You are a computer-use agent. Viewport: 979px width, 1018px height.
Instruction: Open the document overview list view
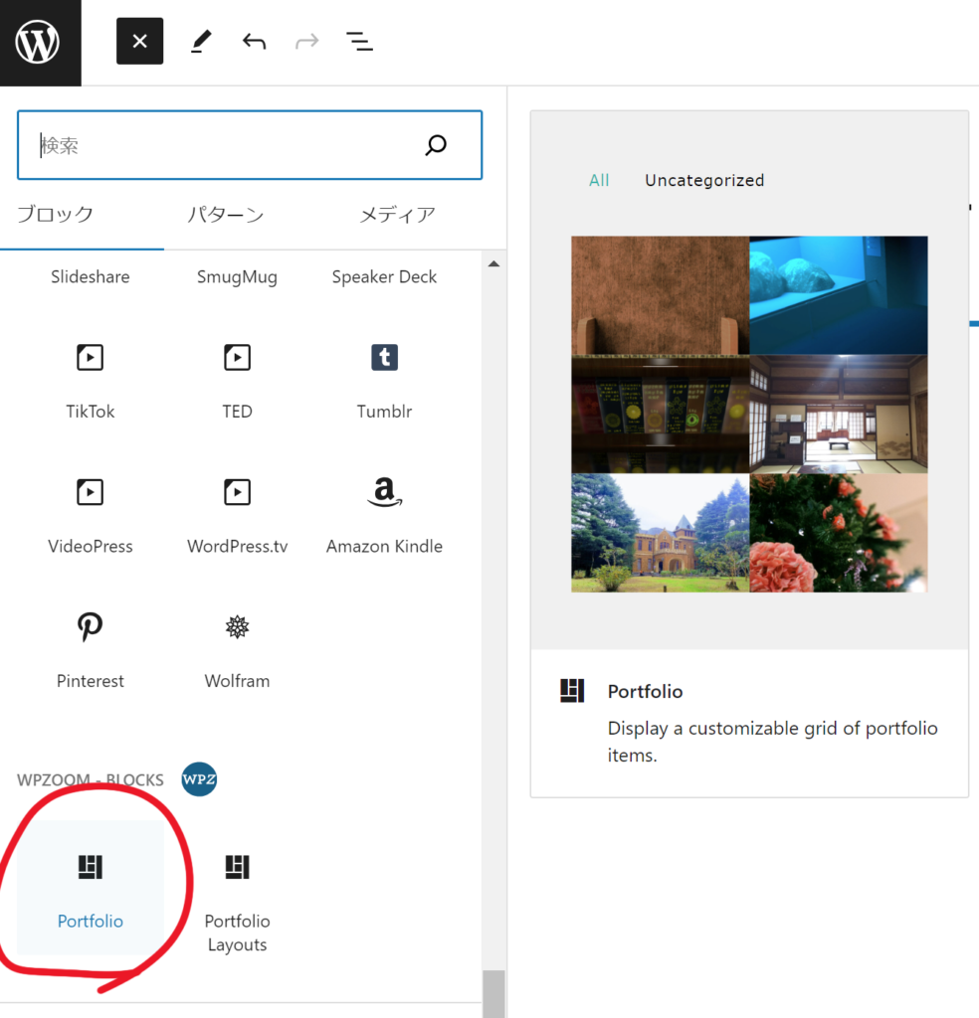click(x=358, y=42)
